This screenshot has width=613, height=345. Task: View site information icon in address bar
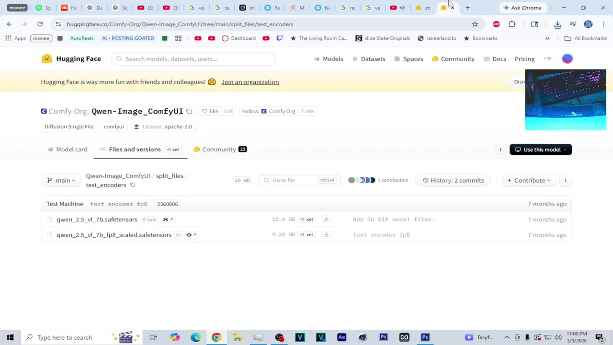58,24
